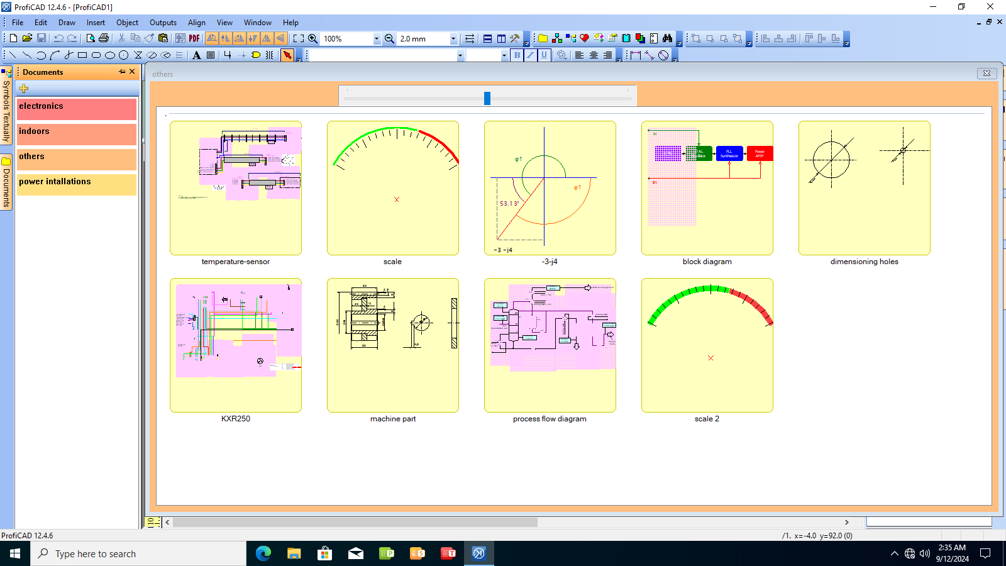
Task: Show hidden system tray icons
Action: tap(895, 553)
